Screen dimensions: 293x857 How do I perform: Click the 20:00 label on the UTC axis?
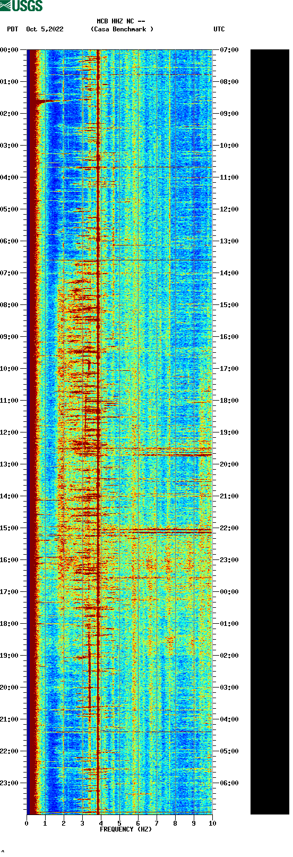coord(229,464)
